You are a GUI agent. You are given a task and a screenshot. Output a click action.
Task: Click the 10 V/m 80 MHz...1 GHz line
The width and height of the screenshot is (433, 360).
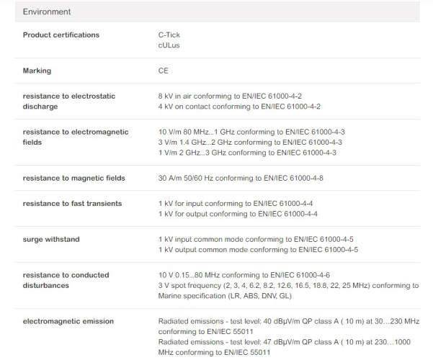coord(251,132)
